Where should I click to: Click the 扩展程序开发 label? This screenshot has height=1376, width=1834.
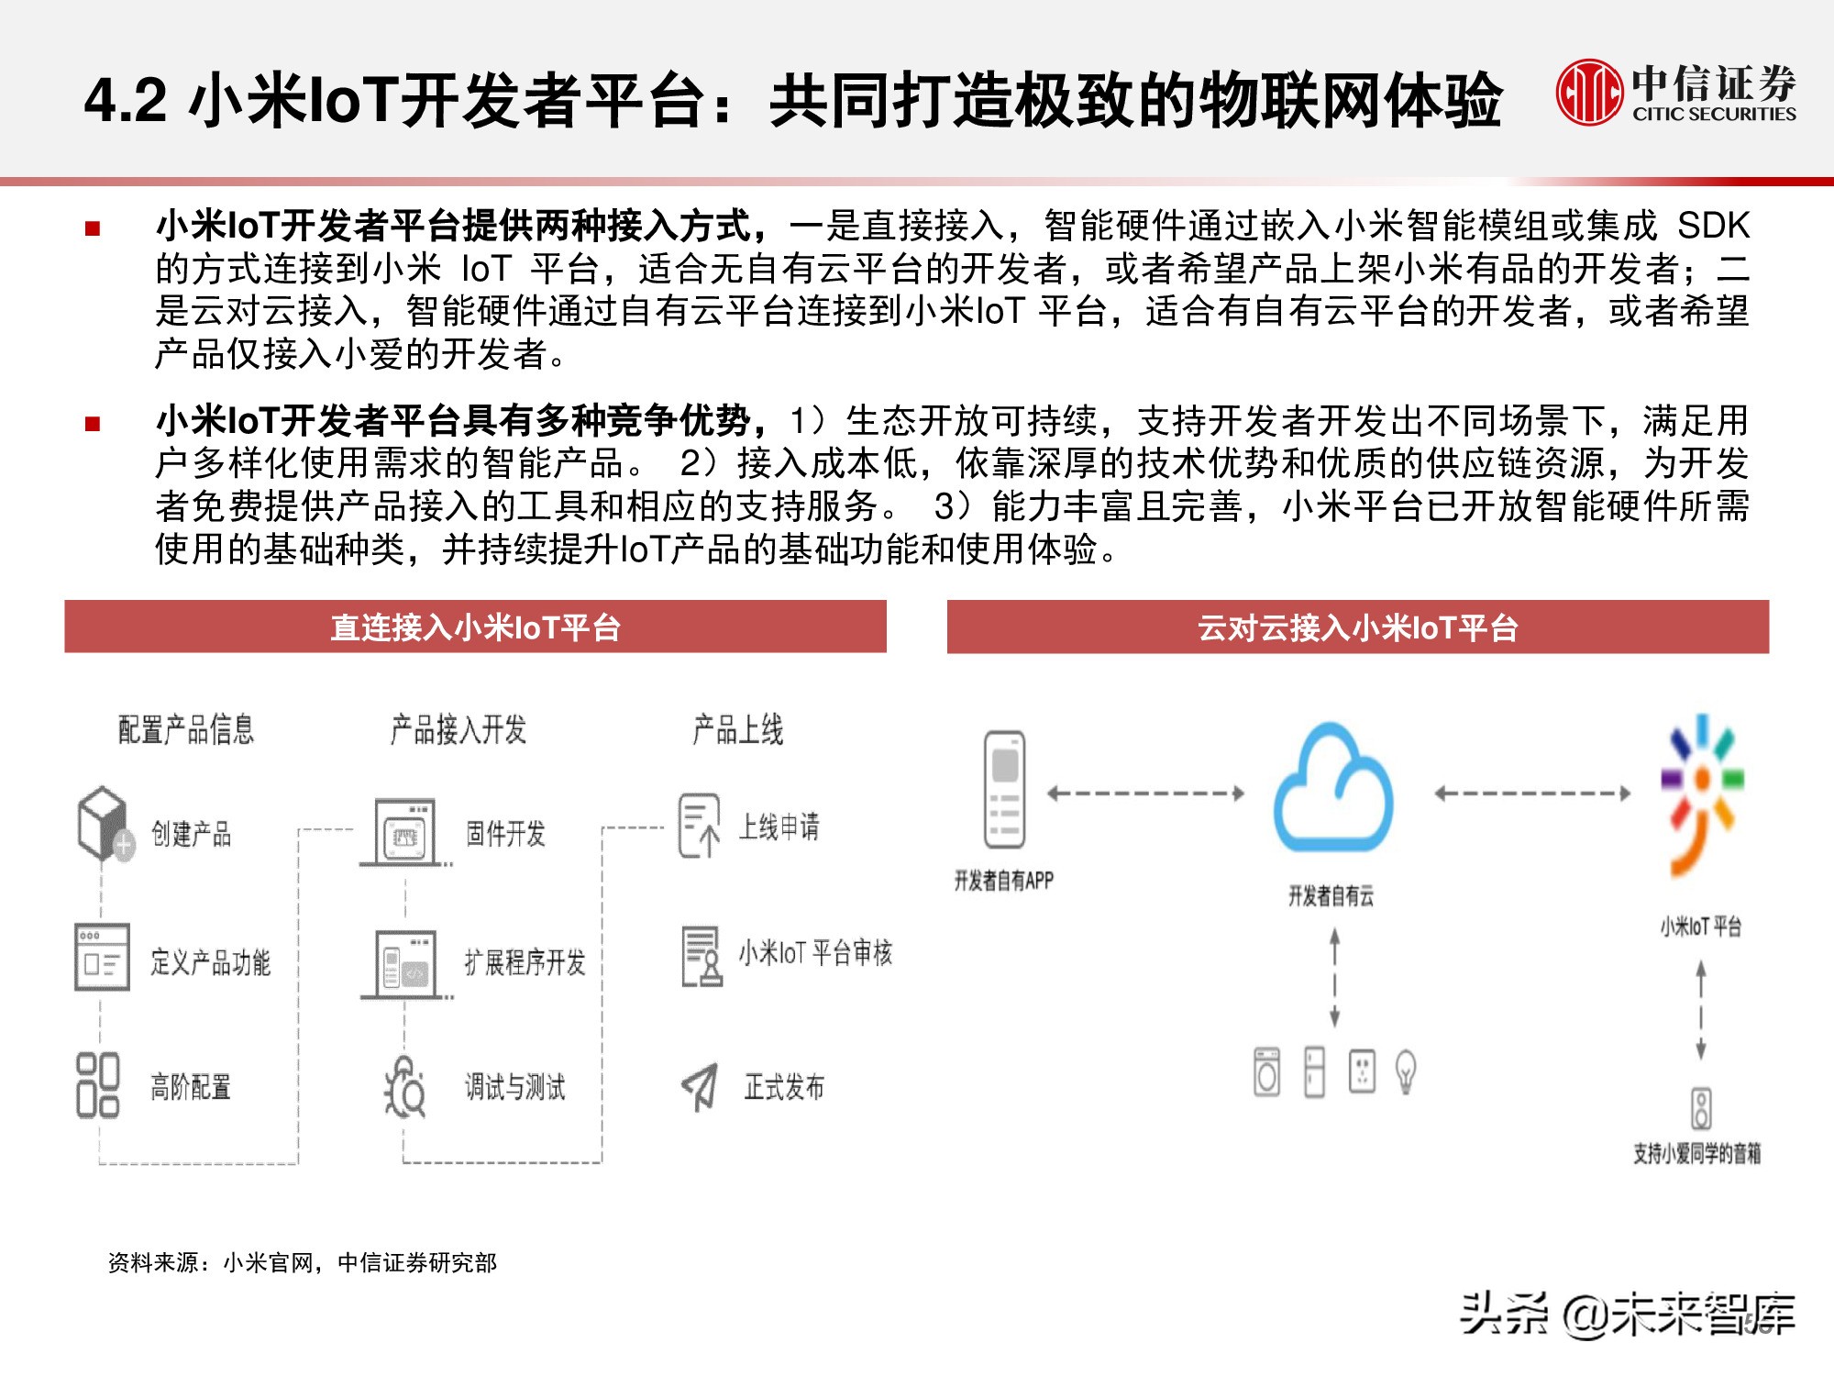coord(525,962)
